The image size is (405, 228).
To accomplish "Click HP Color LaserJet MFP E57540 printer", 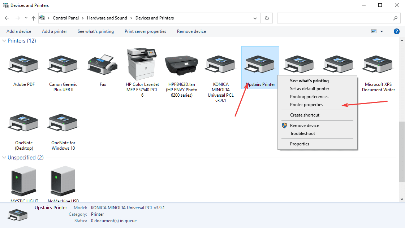I will 142,64.
